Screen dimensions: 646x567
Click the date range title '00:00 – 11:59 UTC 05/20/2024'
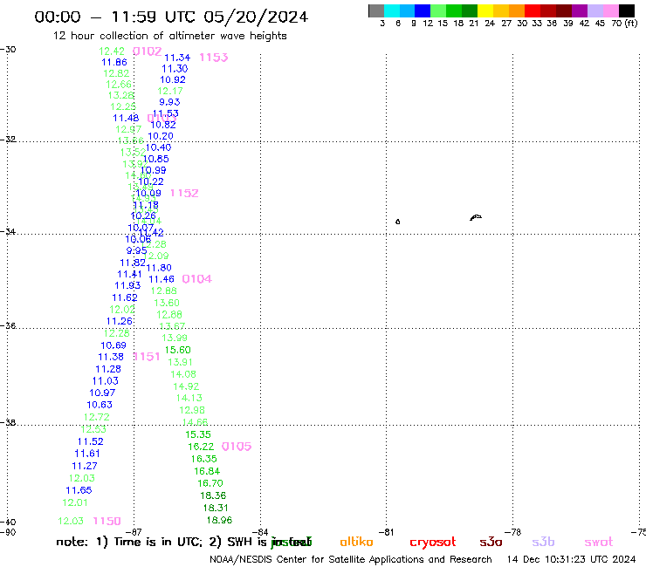(171, 17)
